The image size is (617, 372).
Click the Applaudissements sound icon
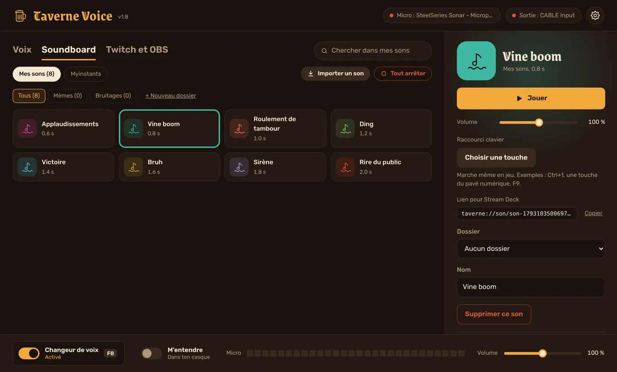[x=27, y=128]
